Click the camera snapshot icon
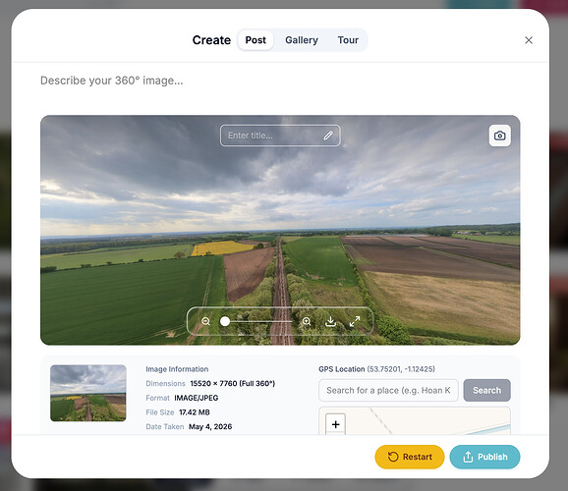568x491 pixels. click(499, 136)
